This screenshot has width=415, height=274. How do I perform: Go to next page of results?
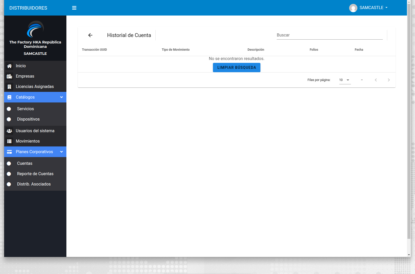tap(389, 80)
